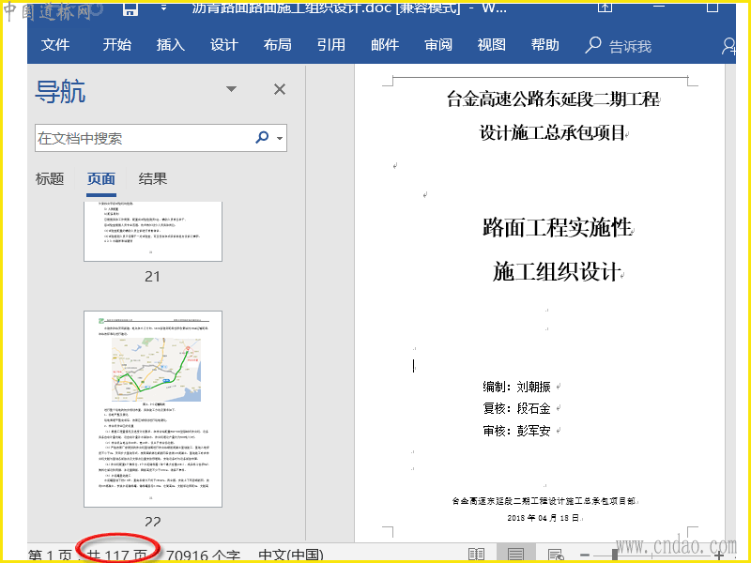751x563 pixels.
Task: Click the title 路面工程实施性 in document
Action: [557, 227]
